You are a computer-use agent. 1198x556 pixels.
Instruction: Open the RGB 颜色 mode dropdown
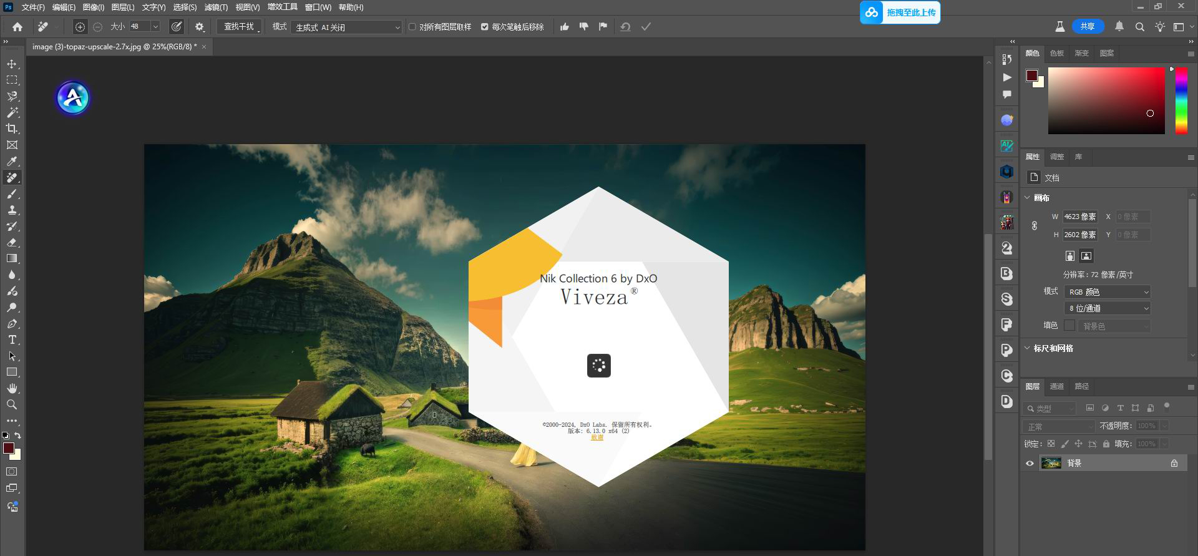(1107, 292)
